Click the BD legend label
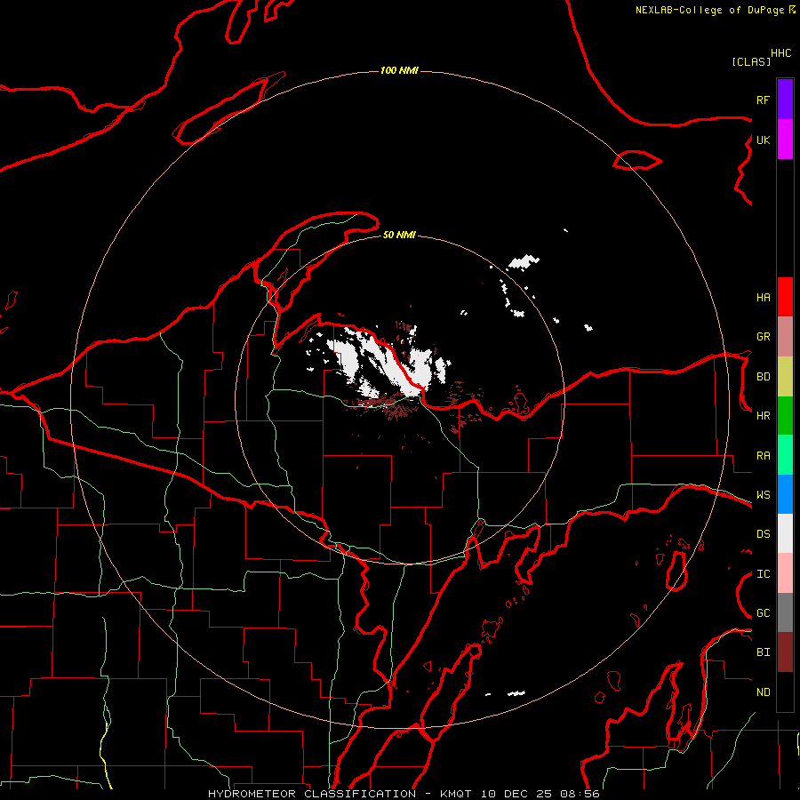800x800 pixels. (x=763, y=377)
